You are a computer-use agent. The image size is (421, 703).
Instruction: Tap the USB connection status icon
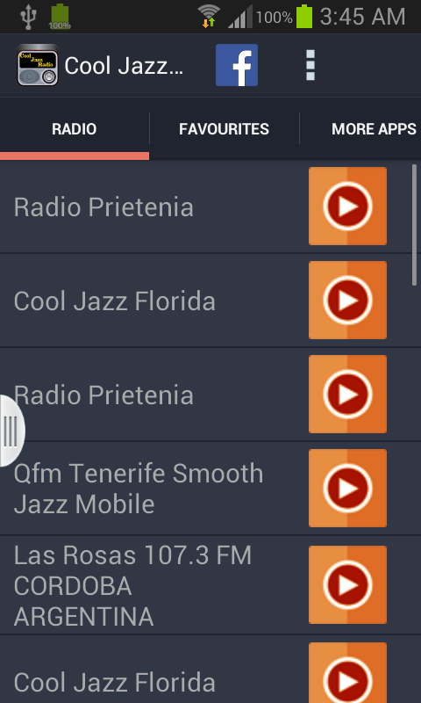[x=28, y=17]
